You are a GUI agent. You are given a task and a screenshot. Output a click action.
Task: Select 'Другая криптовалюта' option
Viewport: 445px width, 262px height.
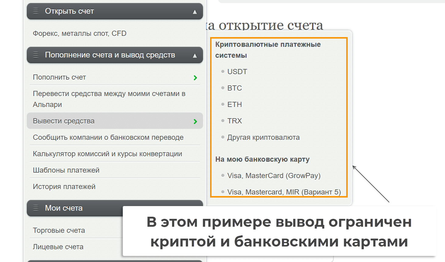(263, 137)
